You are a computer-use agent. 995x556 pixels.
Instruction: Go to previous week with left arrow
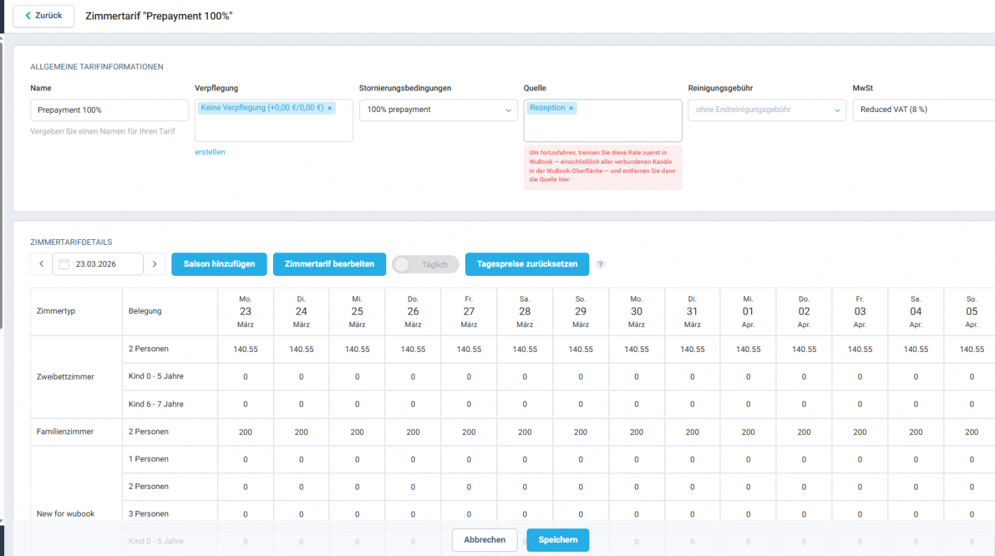click(41, 263)
